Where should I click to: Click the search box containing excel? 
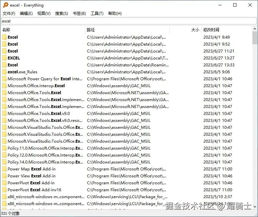coord(129,21)
